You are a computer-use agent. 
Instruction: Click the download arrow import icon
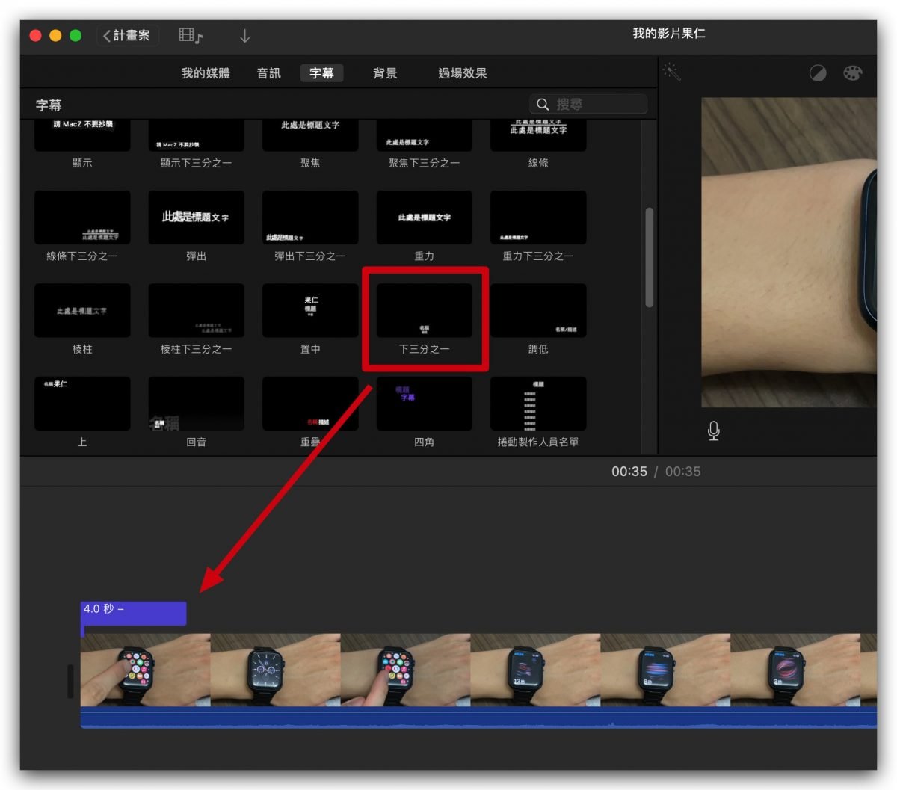coord(244,35)
